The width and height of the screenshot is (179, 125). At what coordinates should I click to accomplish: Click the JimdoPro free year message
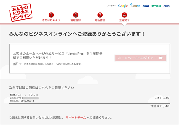pyautogui.click(x=58, y=56)
